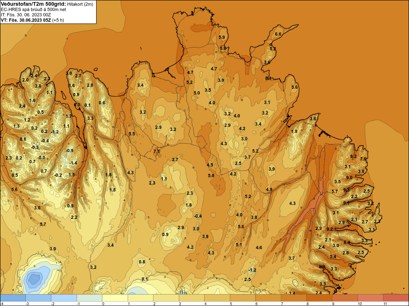
Task: Click the 5.9 temperature value near the north coast
Action: point(222,37)
